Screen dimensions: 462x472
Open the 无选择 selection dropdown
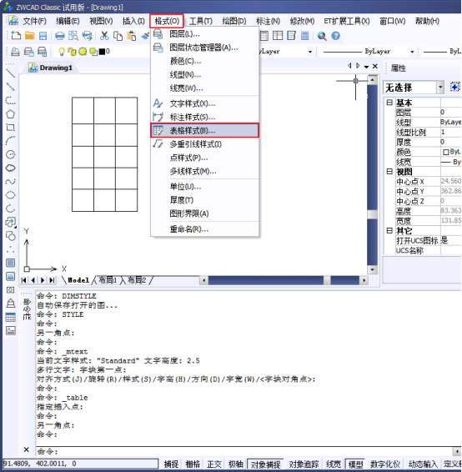point(414,88)
